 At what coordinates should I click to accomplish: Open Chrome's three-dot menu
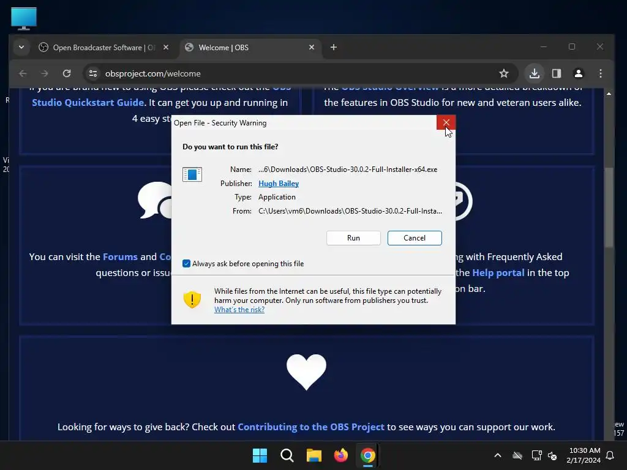600,73
